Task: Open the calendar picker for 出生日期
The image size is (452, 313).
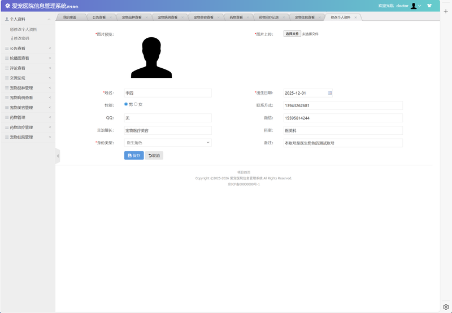Action: [x=330, y=93]
